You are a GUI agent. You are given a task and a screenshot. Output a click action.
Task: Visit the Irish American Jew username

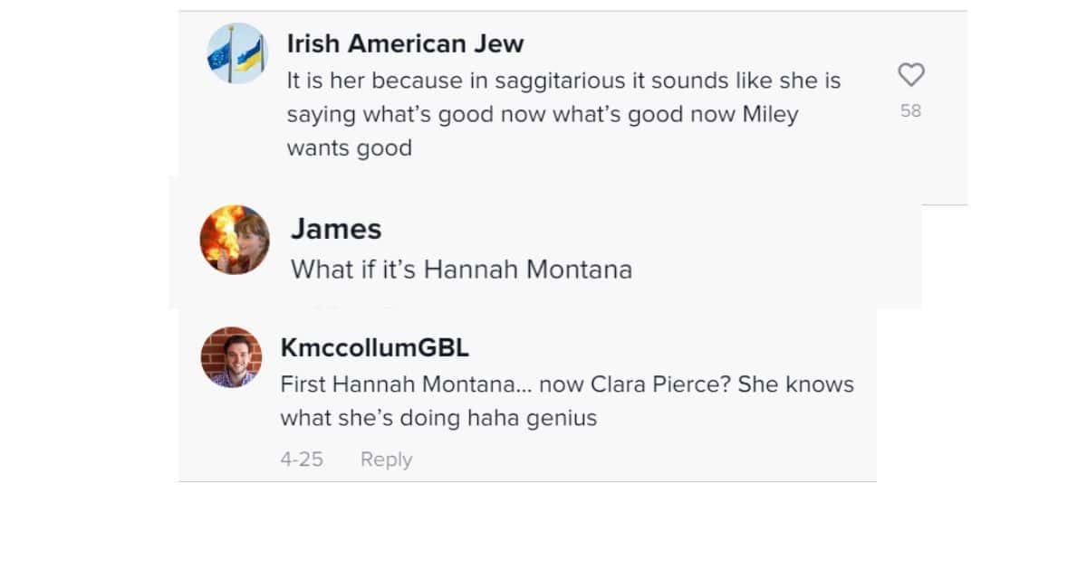point(405,43)
